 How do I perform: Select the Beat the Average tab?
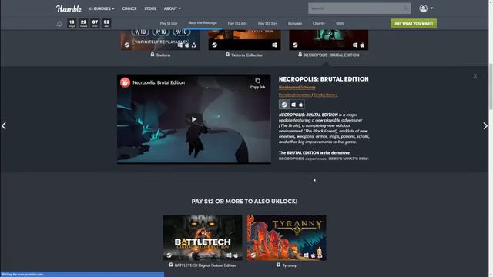[x=203, y=23]
